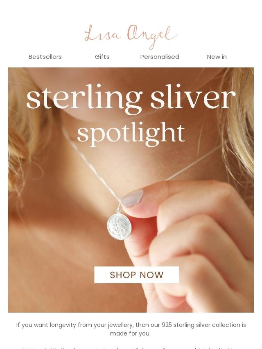Open the Lisa Angel logo link

coord(131,36)
